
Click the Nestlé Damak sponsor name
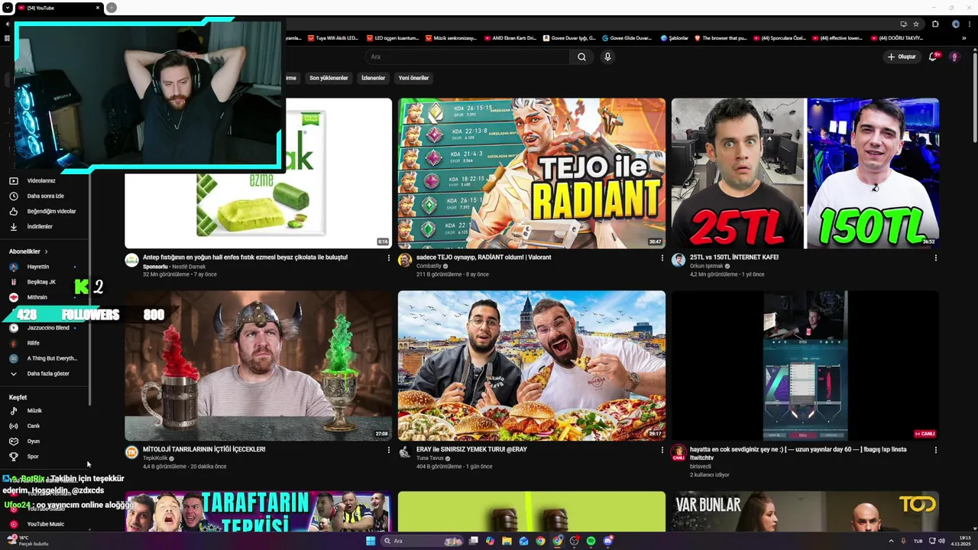[x=189, y=266]
